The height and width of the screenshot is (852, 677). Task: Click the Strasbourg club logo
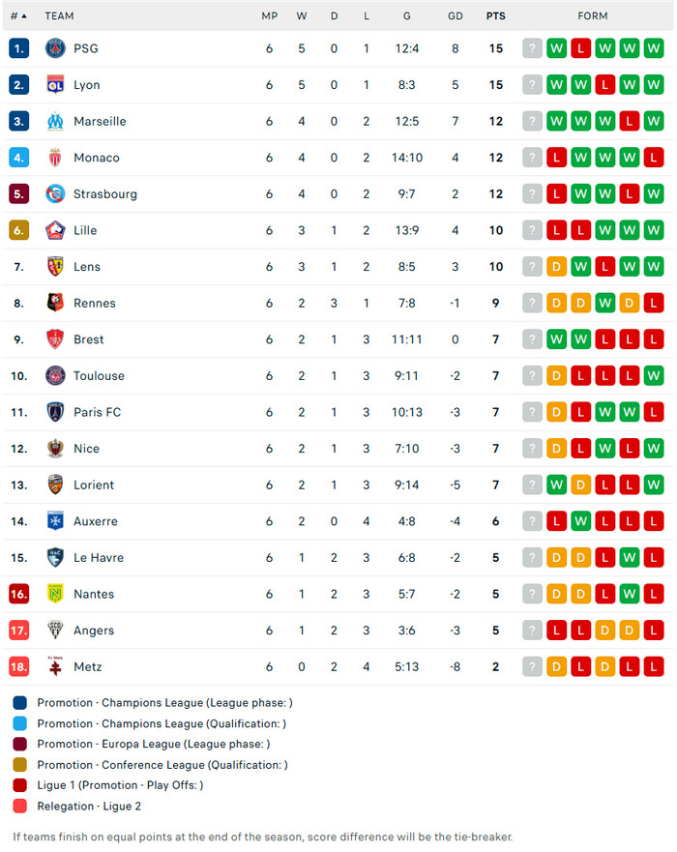pos(55,194)
